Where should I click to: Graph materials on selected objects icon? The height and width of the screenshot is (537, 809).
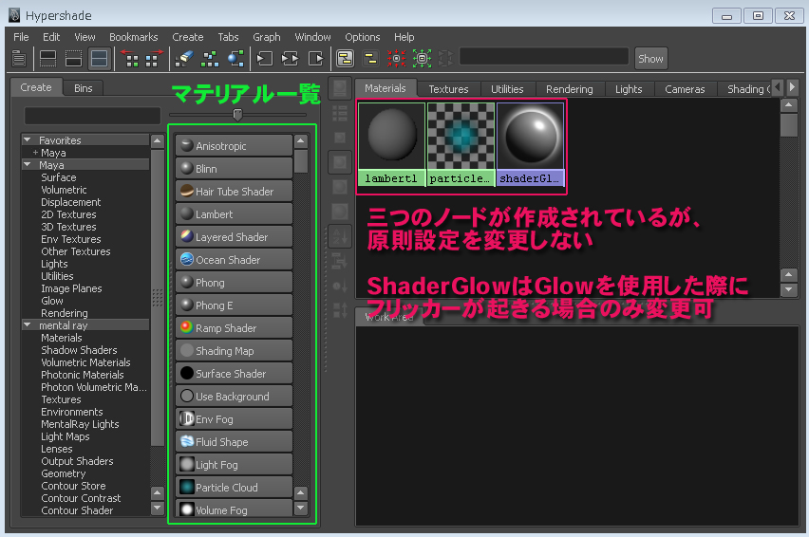tap(235, 58)
